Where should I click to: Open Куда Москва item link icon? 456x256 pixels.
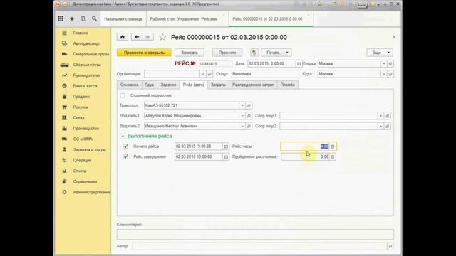coord(390,74)
